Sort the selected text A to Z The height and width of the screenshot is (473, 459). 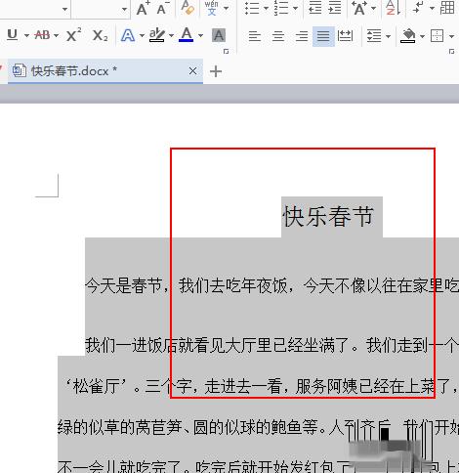(393, 8)
